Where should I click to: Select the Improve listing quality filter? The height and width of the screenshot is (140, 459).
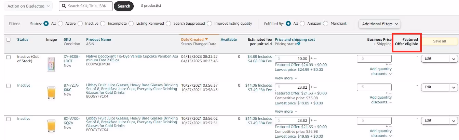point(209,24)
